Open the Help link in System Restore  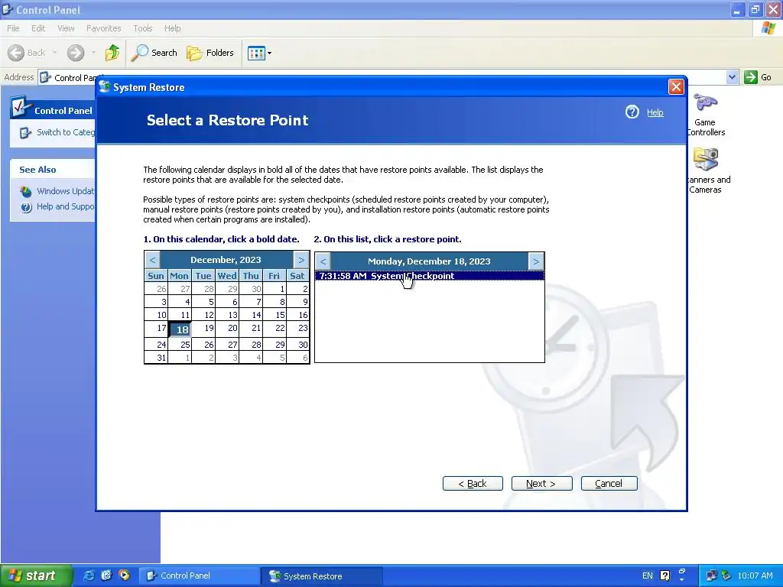click(655, 113)
